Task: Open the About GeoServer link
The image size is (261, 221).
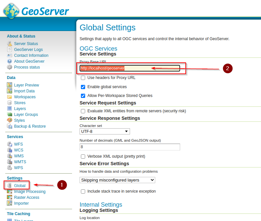Action: click(x=29, y=61)
